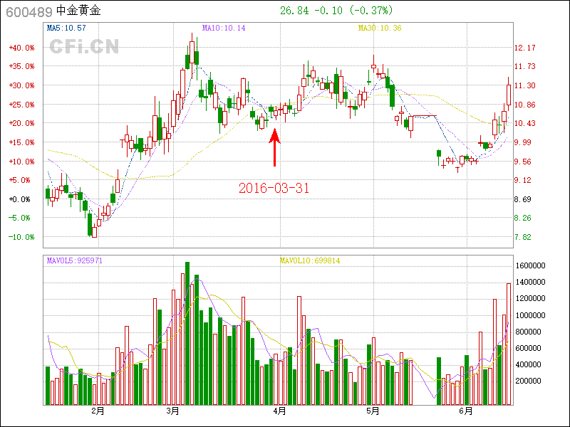The image size is (570, 427).
Task: Click the -10.0% percent axis label
Action: (22, 237)
